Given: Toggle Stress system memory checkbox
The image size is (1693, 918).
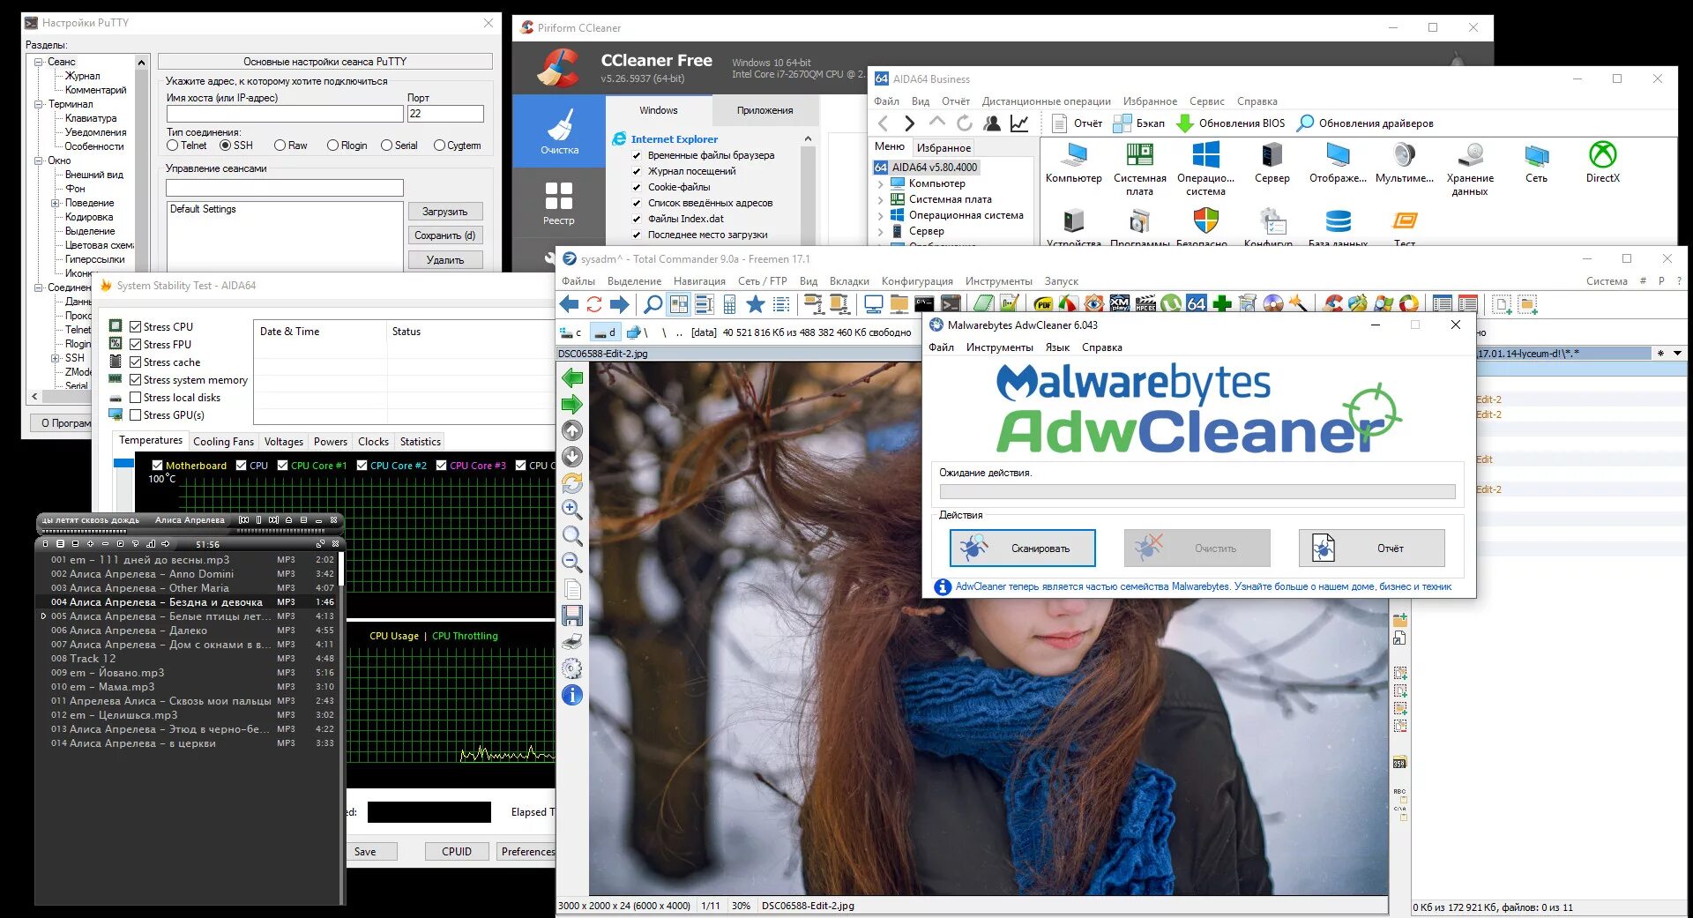Looking at the screenshot, I should click(x=136, y=380).
